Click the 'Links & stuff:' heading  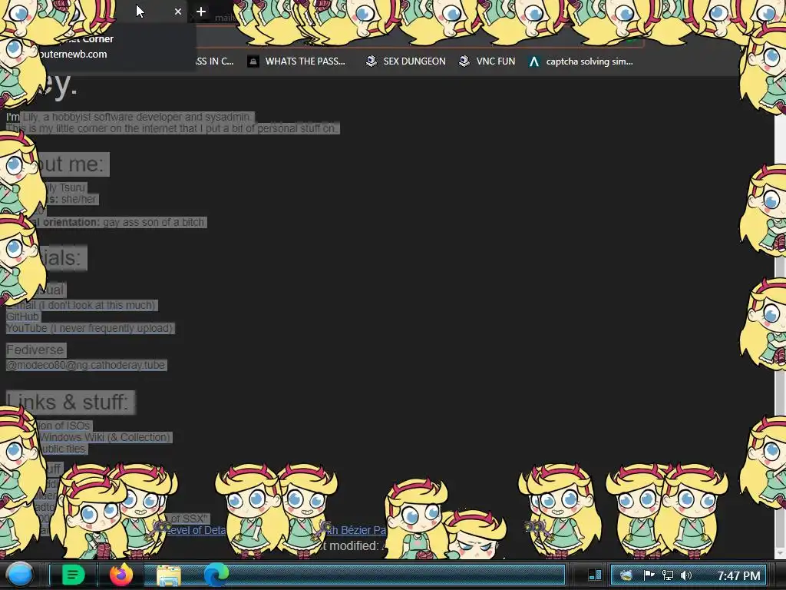[x=71, y=403]
